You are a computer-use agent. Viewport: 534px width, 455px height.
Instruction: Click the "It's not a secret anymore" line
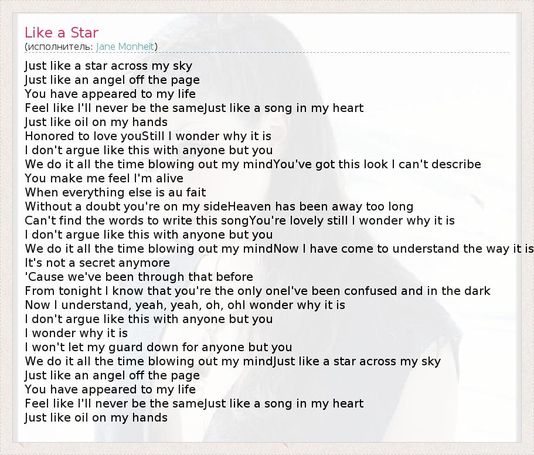97,263
